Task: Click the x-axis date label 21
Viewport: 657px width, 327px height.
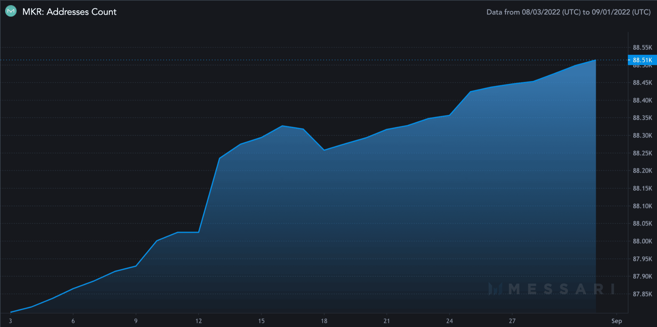Action: [x=387, y=321]
